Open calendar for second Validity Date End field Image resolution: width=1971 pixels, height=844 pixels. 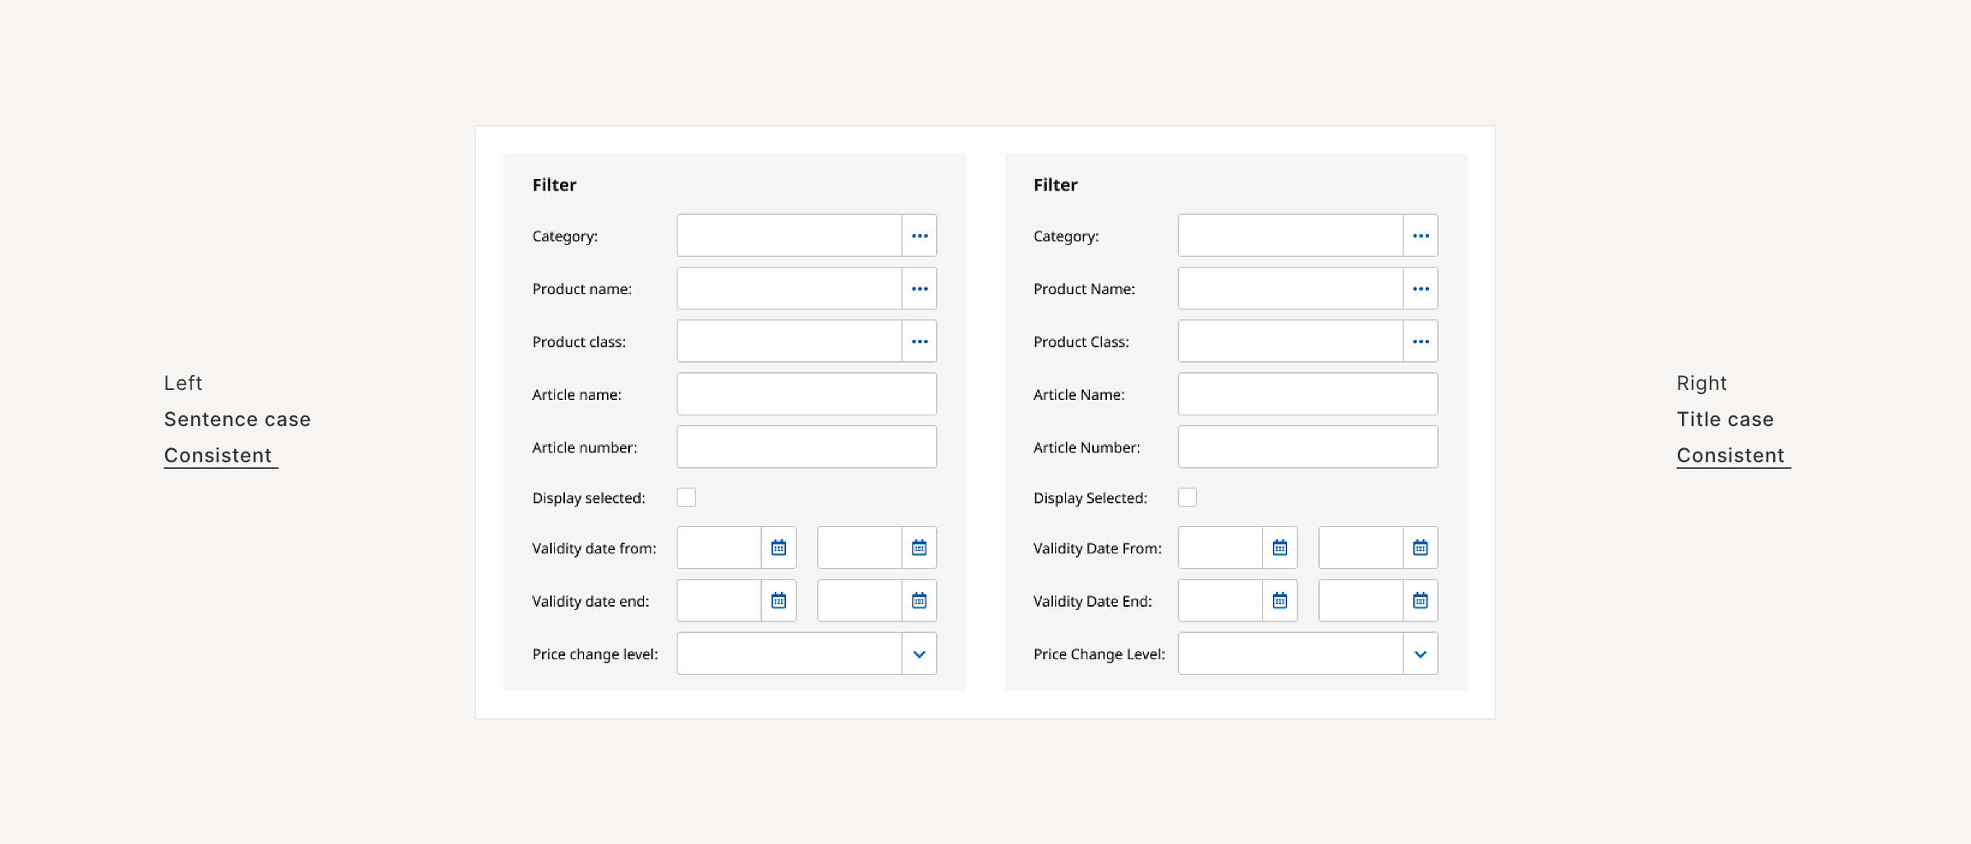[1421, 600]
